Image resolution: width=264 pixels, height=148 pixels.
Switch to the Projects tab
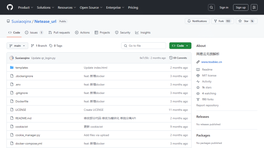coord(102,33)
